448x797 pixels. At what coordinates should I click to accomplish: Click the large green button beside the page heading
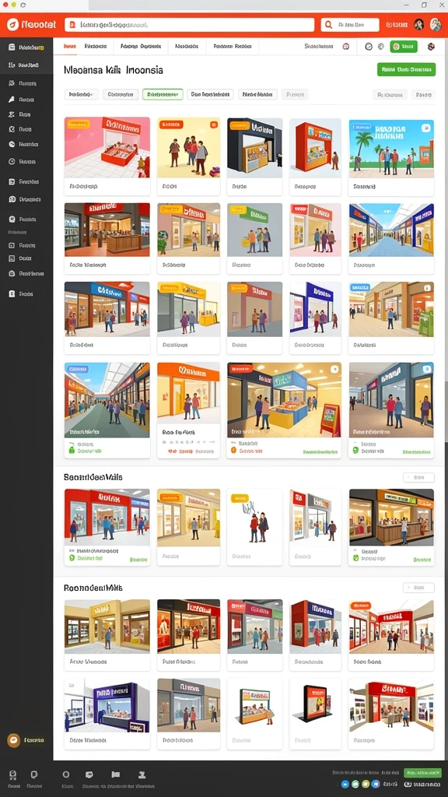[406, 69]
